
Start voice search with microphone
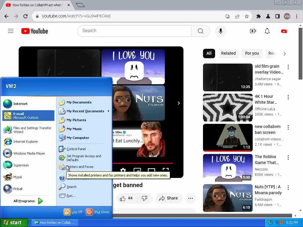(x=220, y=31)
